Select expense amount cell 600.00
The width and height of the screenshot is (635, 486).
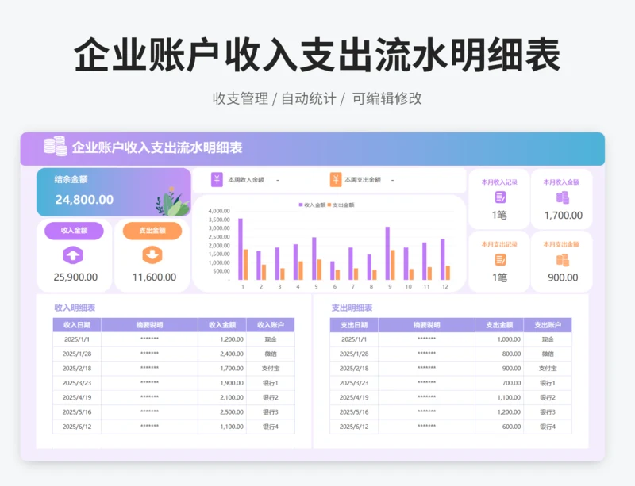point(499,427)
